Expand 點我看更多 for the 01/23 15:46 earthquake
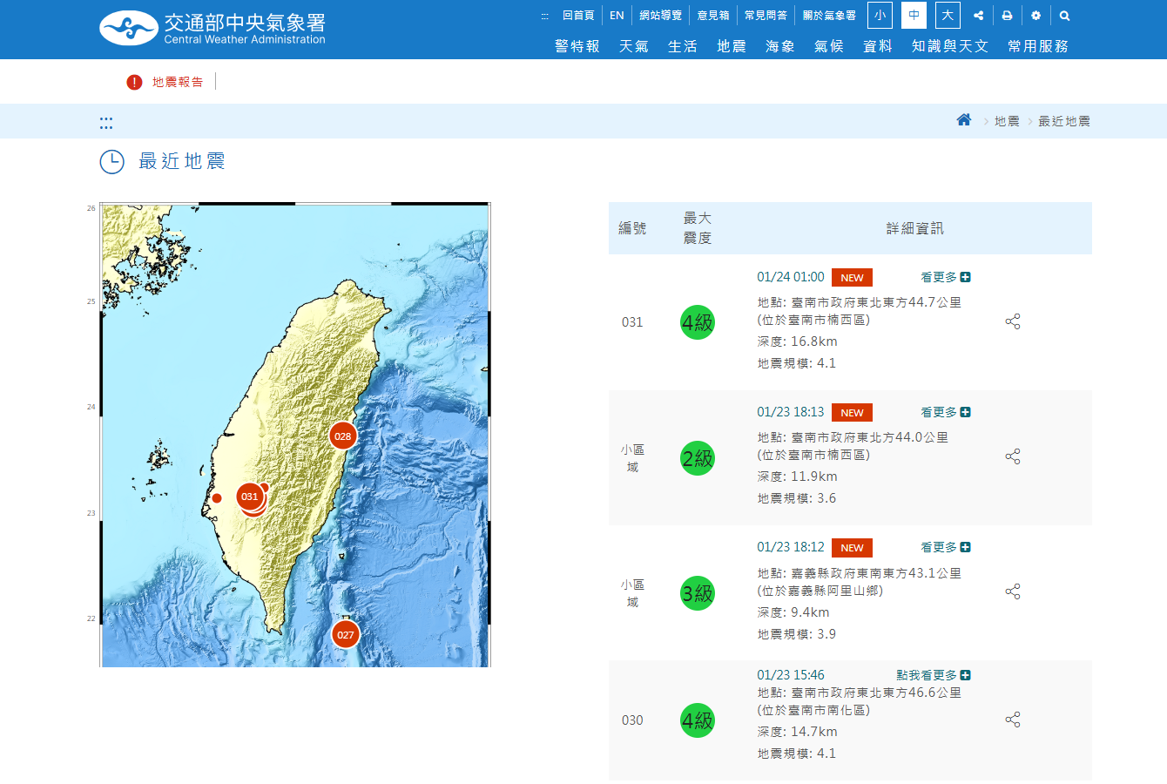 (x=933, y=675)
